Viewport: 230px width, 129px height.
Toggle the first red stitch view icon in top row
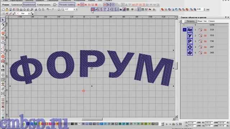point(79,5)
